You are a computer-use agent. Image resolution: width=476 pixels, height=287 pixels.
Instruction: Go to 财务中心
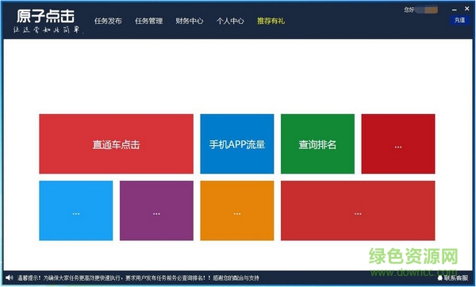tap(190, 21)
